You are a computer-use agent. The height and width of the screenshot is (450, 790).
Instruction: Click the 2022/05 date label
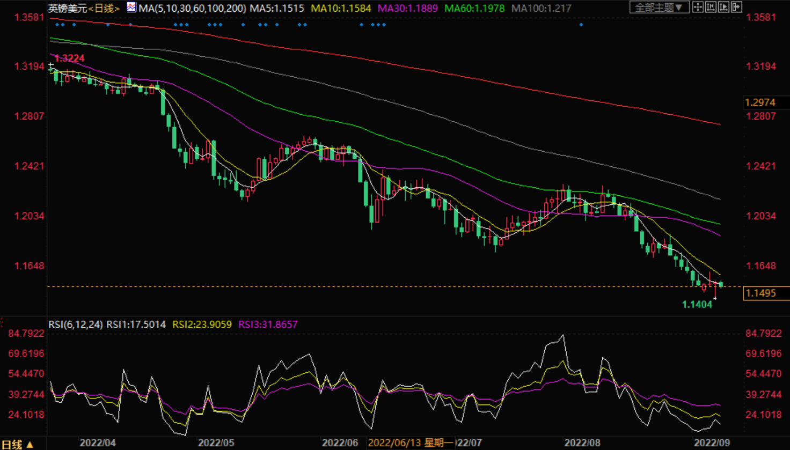[216, 443]
